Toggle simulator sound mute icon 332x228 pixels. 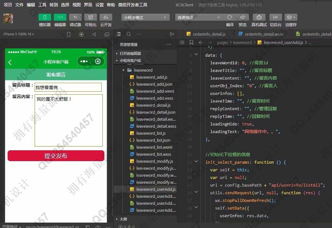[x=94, y=34]
